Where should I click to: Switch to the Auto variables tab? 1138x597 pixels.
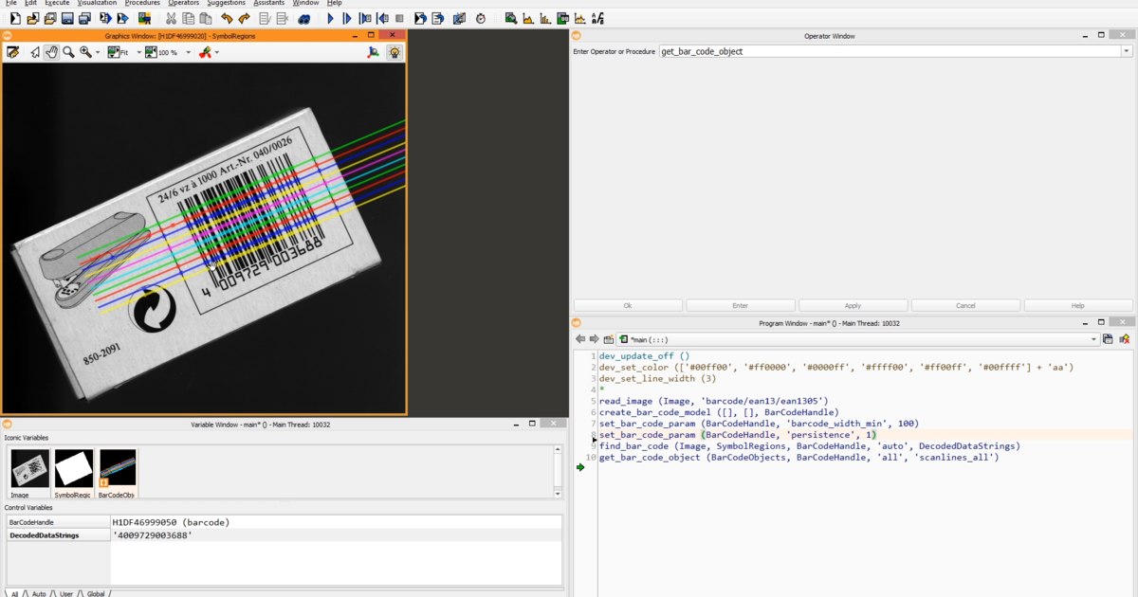coord(39,593)
